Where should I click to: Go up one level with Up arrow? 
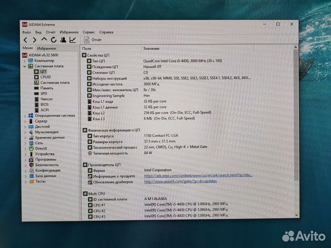point(44,39)
